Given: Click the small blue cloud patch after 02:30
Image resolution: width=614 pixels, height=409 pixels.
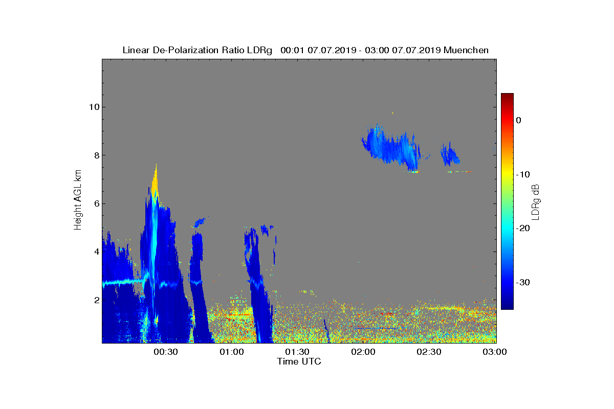Looking at the screenshot, I should pos(450,154).
